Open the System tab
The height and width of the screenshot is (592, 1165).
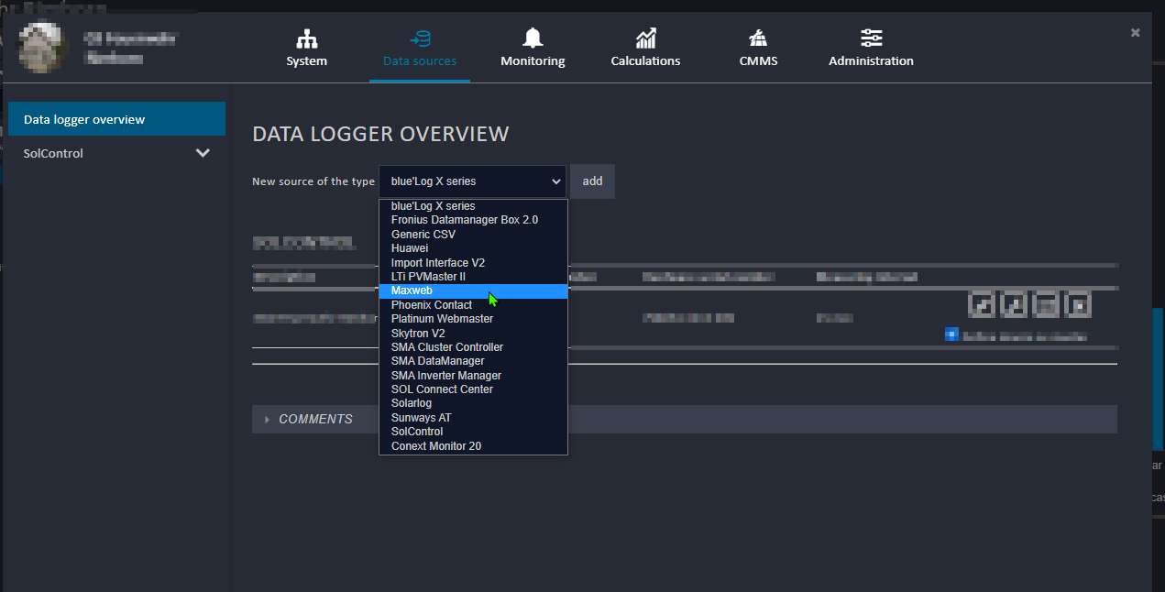(x=306, y=49)
